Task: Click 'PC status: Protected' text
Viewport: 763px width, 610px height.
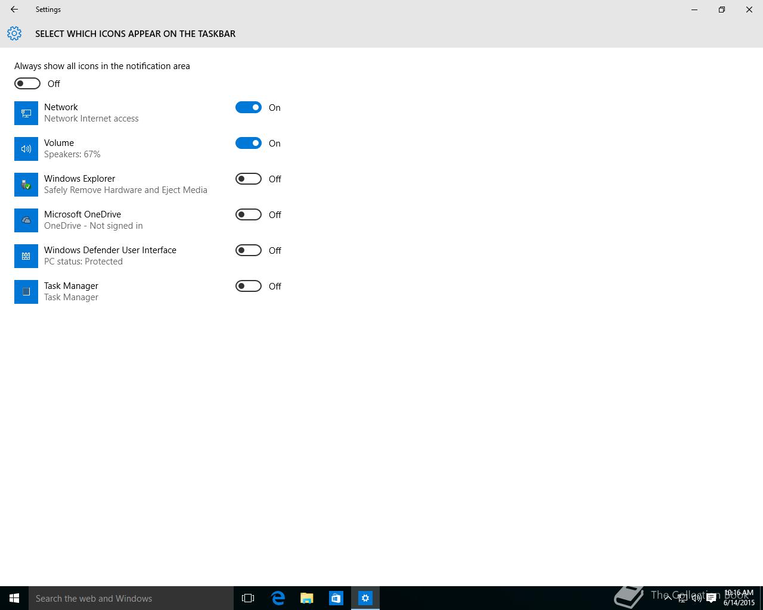Action: (83, 262)
